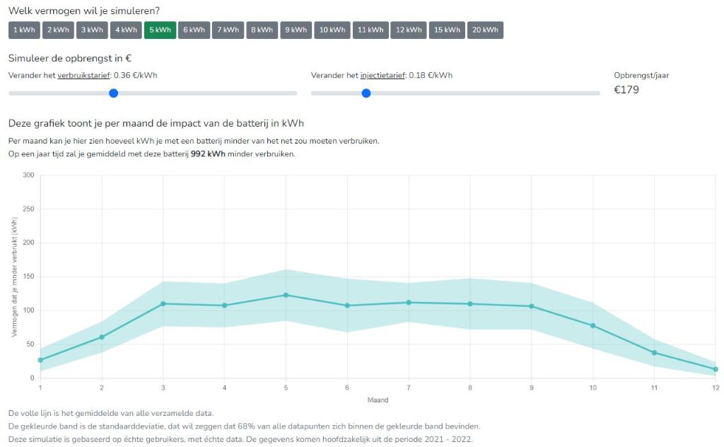Click the active 5 kWh button
Image resolution: width=724 pixels, height=447 pixels.
tap(160, 30)
